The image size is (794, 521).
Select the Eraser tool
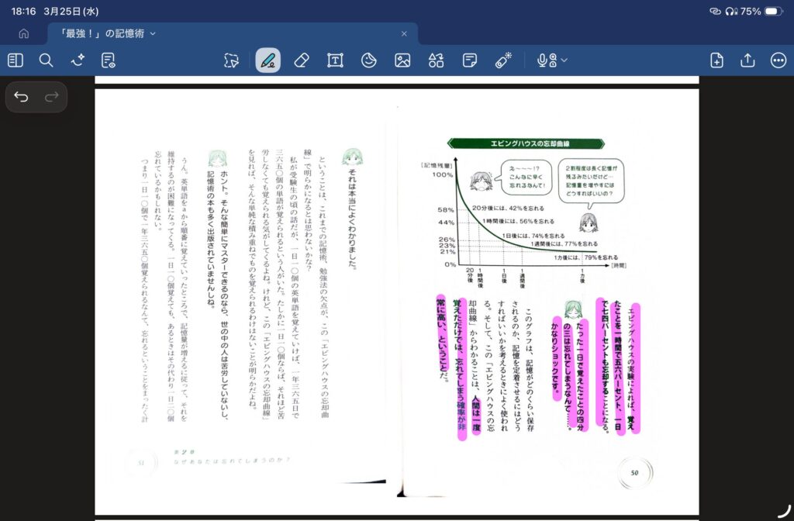(x=302, y=60)
